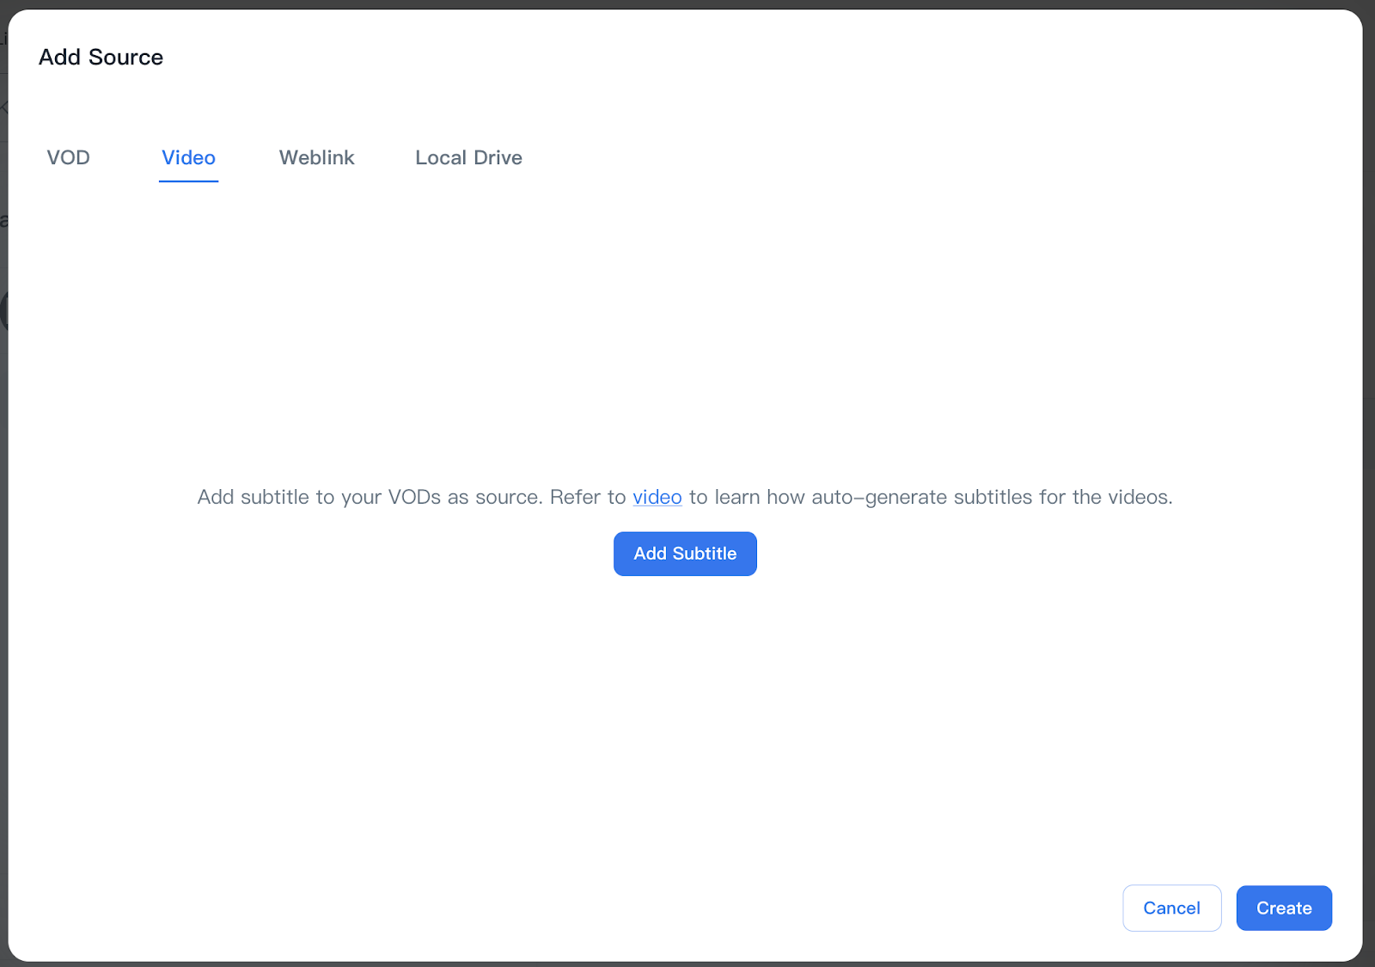Click the dark circular icon at the left edge
The height and width of the screenshot is (967, 1375).
coord(3,311)
